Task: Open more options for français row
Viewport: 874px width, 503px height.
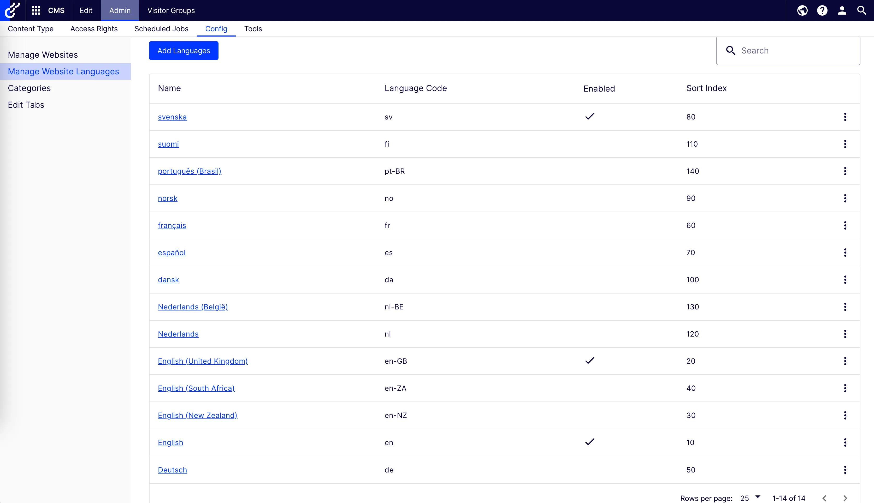Action: [845, 225]
